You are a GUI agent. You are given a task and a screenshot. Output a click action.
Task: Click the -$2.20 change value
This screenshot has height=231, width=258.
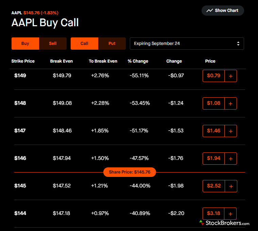click(176, 213)
